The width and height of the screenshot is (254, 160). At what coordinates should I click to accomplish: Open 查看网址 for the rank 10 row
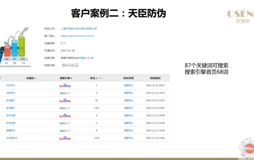pyautogui.click(x=129, y=100)
